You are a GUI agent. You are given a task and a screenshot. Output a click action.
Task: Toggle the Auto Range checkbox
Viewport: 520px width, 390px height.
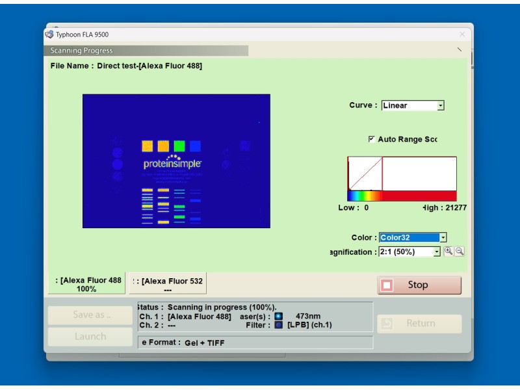(371, 139)
